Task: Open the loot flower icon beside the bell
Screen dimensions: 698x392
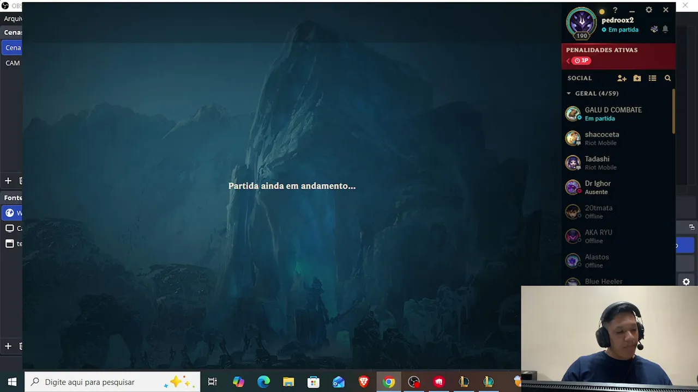Action: [654, 29]
